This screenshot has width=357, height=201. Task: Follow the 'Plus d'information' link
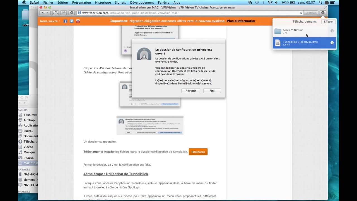[x=241, y=21]
